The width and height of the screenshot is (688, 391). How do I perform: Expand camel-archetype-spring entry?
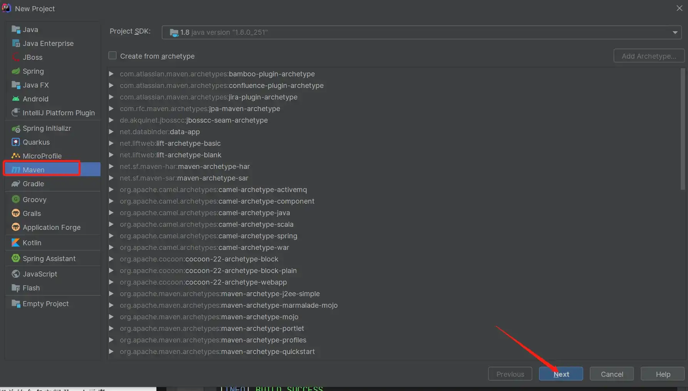tap(111, 236)
